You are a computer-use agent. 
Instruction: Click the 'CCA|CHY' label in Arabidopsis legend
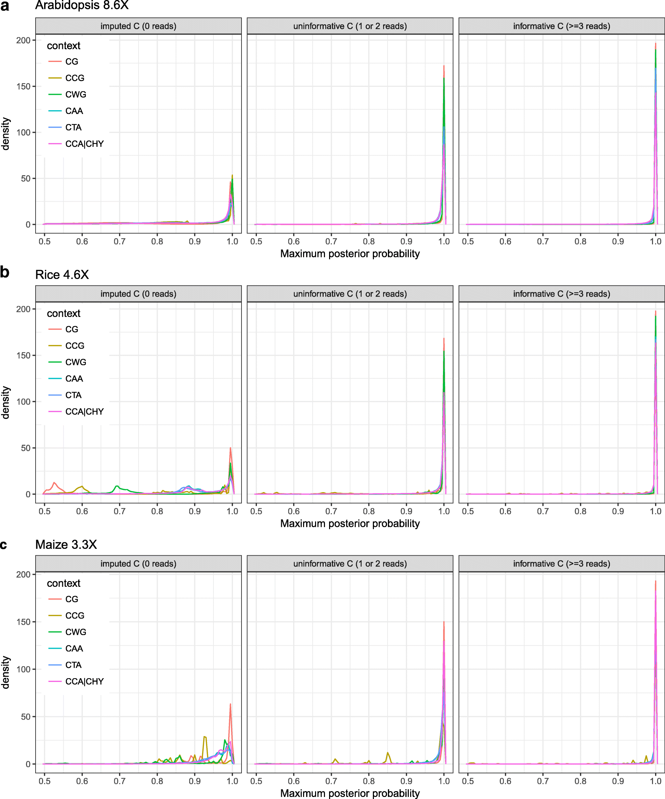[84, 144]
